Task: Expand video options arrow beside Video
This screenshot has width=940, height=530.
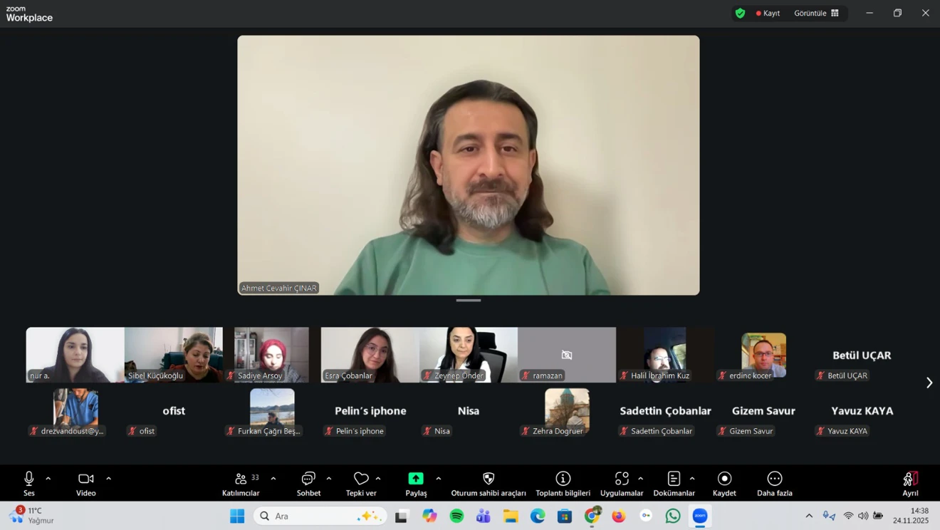Action: [108, 479]
